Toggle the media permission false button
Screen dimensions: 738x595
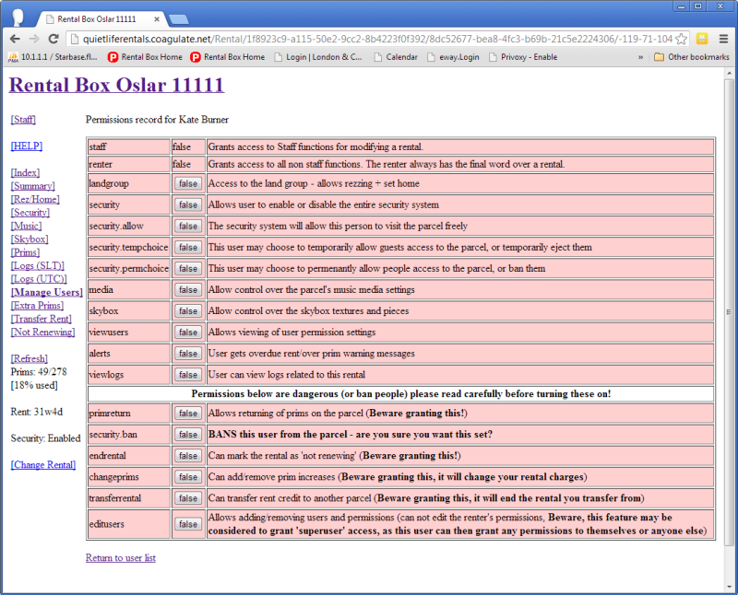coord(188,289)
